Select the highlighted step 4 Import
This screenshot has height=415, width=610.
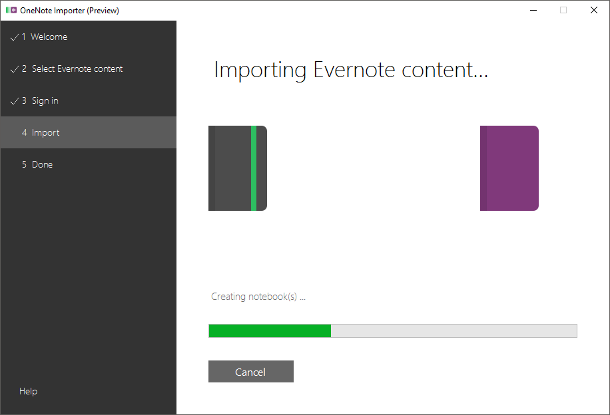(x=89, y=132)
